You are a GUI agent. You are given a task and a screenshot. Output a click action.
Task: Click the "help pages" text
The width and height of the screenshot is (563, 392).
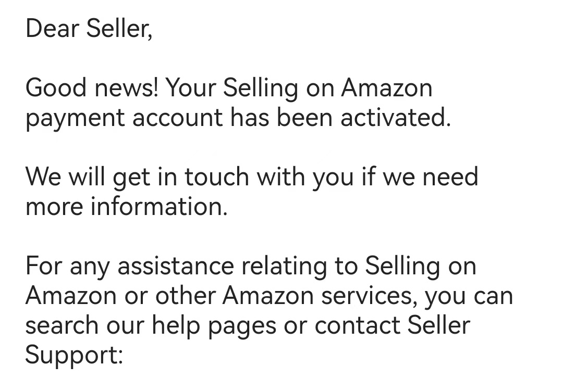click(214, 325)
